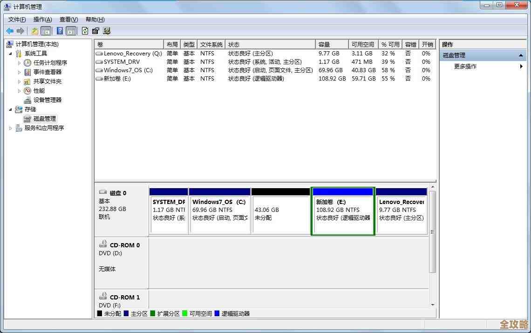
Task: Select the 性能 node icon
Action: pyautogui.click(x=27, y=90)
